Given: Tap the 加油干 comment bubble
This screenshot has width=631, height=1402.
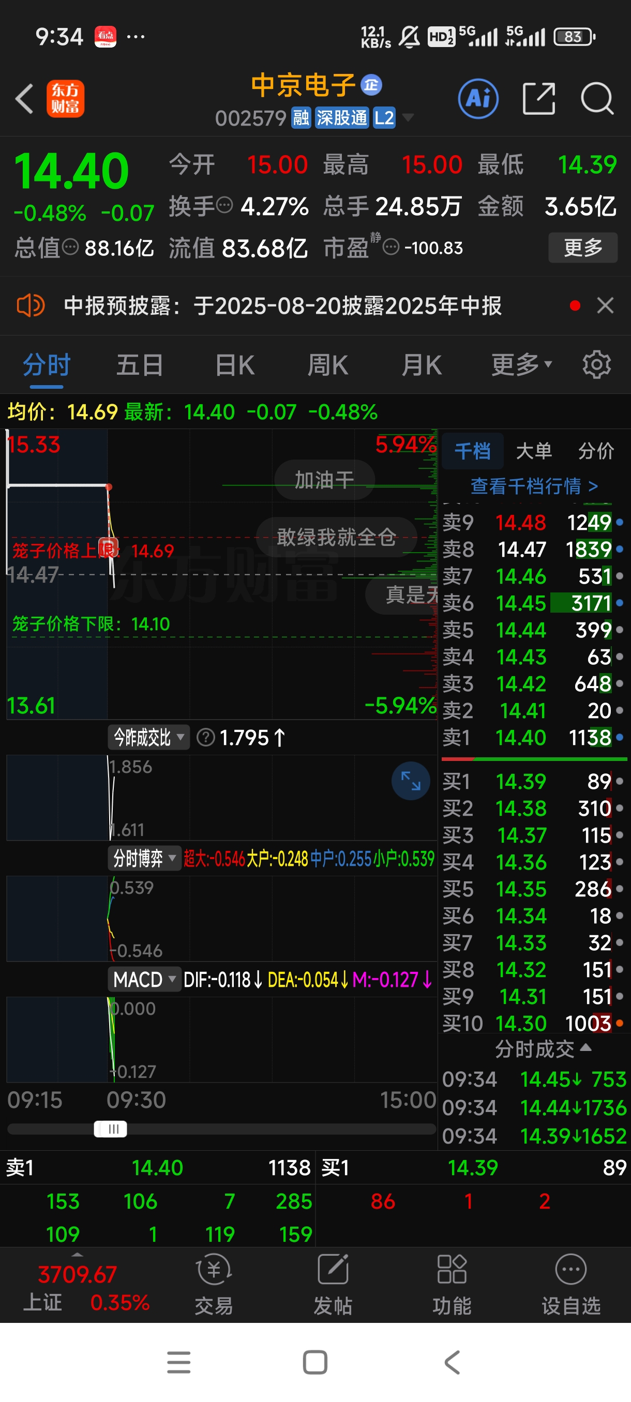Looking at the screenshot, I should coord(324,480).
